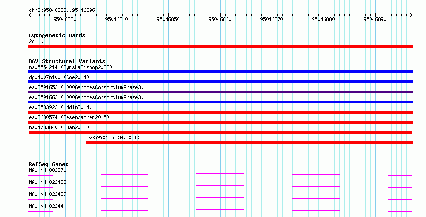Open transcript MAL|NM_022438 label
This screenshot has height=217, width=426.
coord(47,182)
